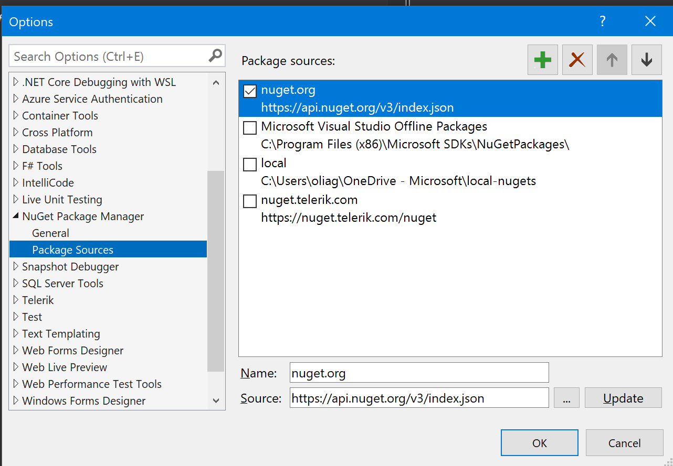Move the selected source up
The height and width of the screenshot is (466, 673).
click(612, 59)
